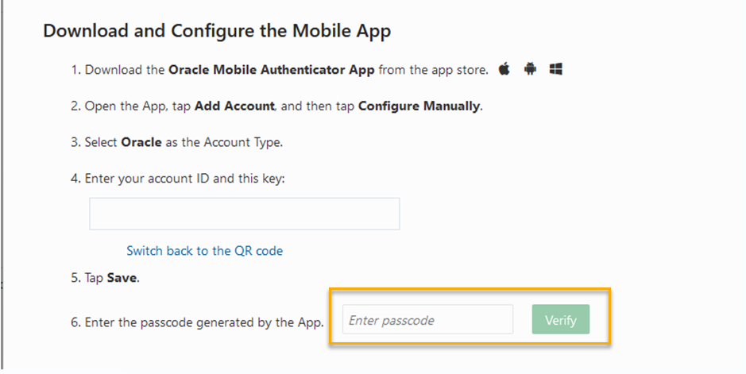The height and width of the screenshot is (374, 746).
Task: Click the Android app store icon
Action: (x=530, y=70)
